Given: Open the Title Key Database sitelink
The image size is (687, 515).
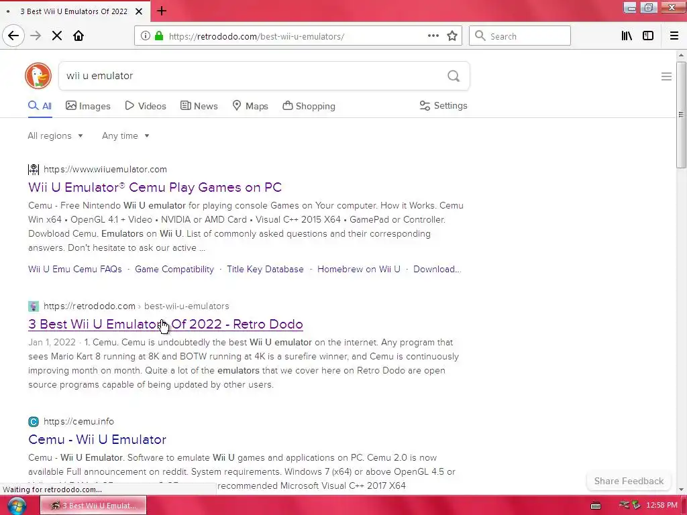Looking at the screenshot, I should coord(265,269).
